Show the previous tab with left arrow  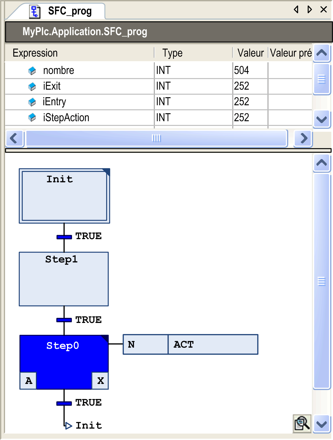[296, 10]
